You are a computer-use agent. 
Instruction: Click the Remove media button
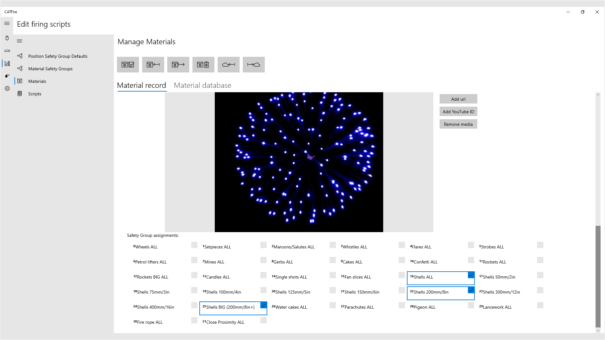(458, 124)
